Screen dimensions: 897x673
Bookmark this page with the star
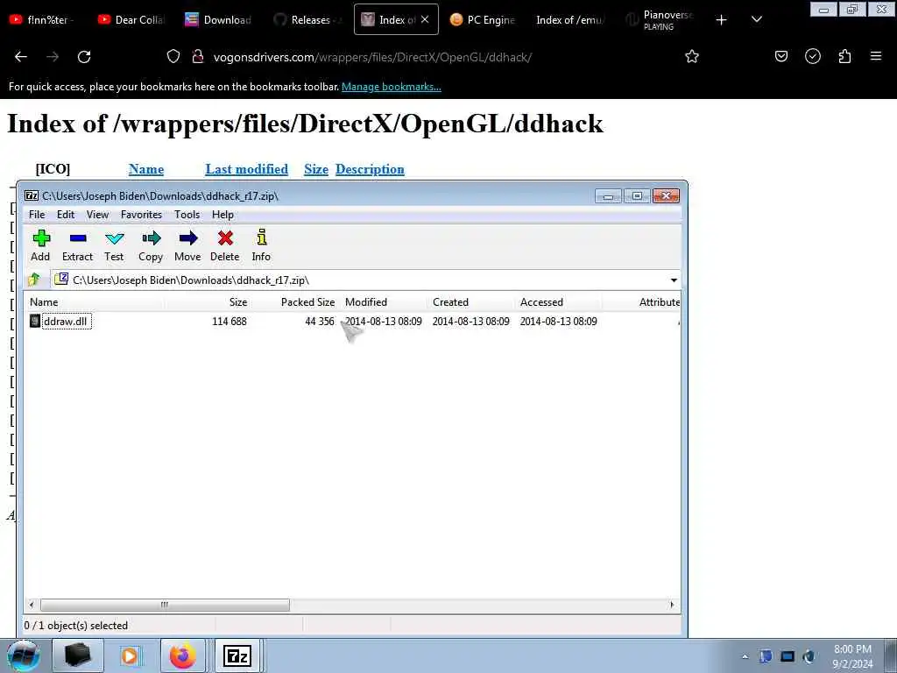tap(692, 57)
